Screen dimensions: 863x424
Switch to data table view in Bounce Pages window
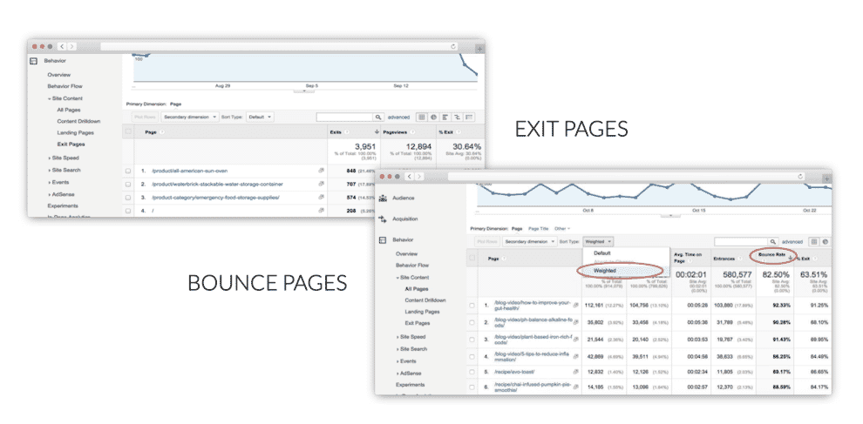[x=814, y=241]
